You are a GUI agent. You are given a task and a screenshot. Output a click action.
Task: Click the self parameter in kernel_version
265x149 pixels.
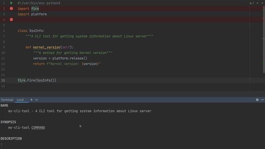click(x=66, y=47)
